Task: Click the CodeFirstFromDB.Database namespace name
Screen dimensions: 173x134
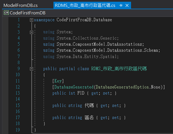Action: 82,20
